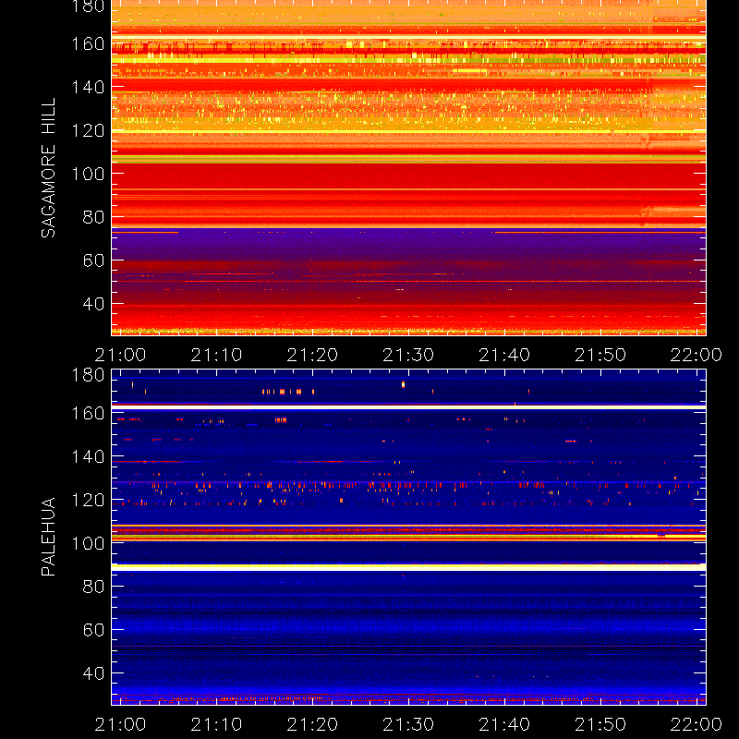Select Sagamore Hill plot's 60 frequency tick label

point(94,260)
